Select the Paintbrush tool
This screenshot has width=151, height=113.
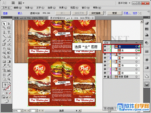pos(4,40)
